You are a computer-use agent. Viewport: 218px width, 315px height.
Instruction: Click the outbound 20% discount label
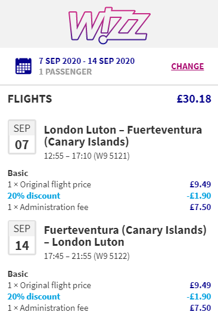(x=34, y=196)
